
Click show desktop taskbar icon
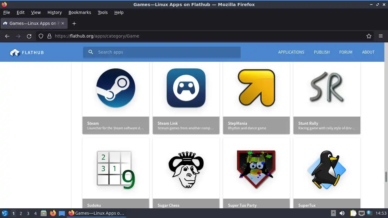pyautogui.click(x=62, y=213)
